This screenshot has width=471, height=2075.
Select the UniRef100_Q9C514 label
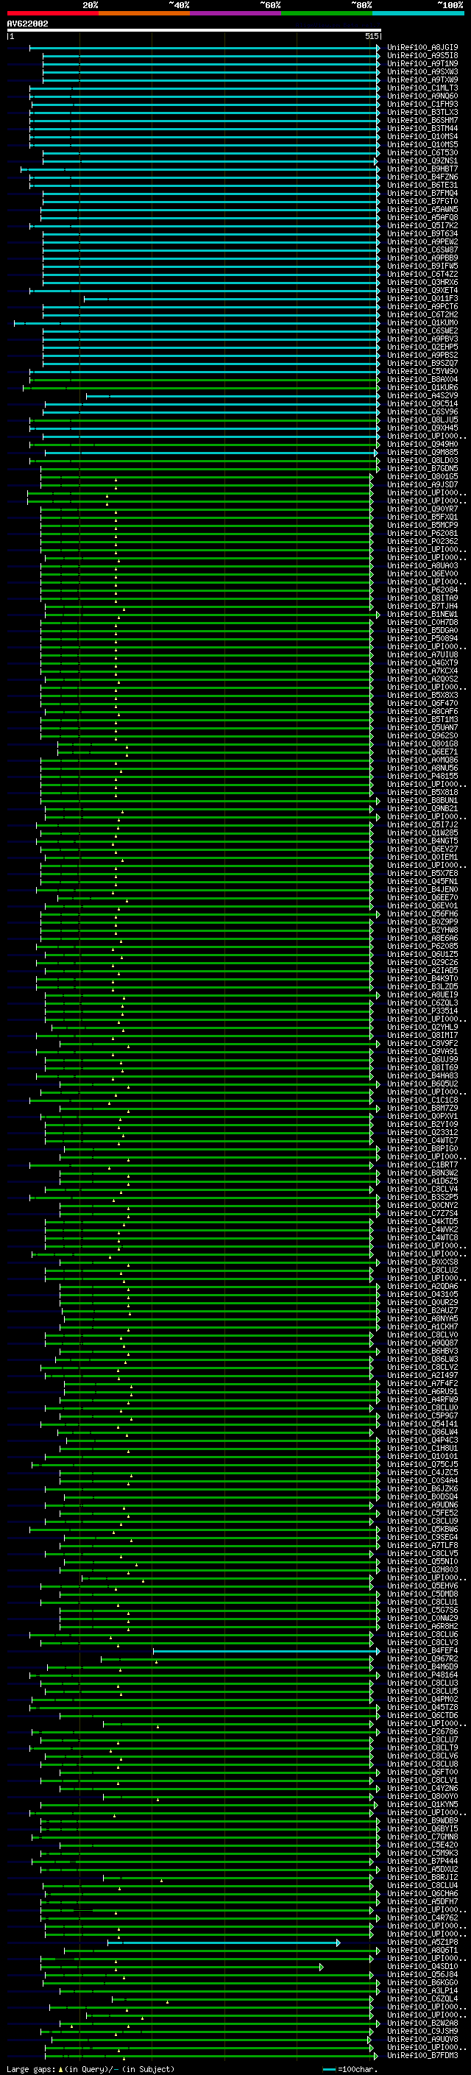tap(422, 403)
